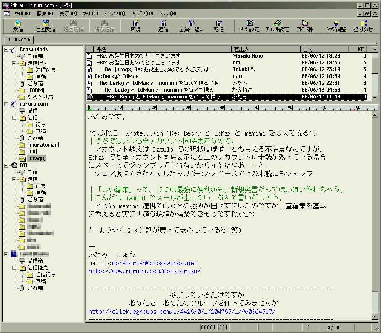Click the 巡回受信 toolbar icon

(x=46, y=26)
